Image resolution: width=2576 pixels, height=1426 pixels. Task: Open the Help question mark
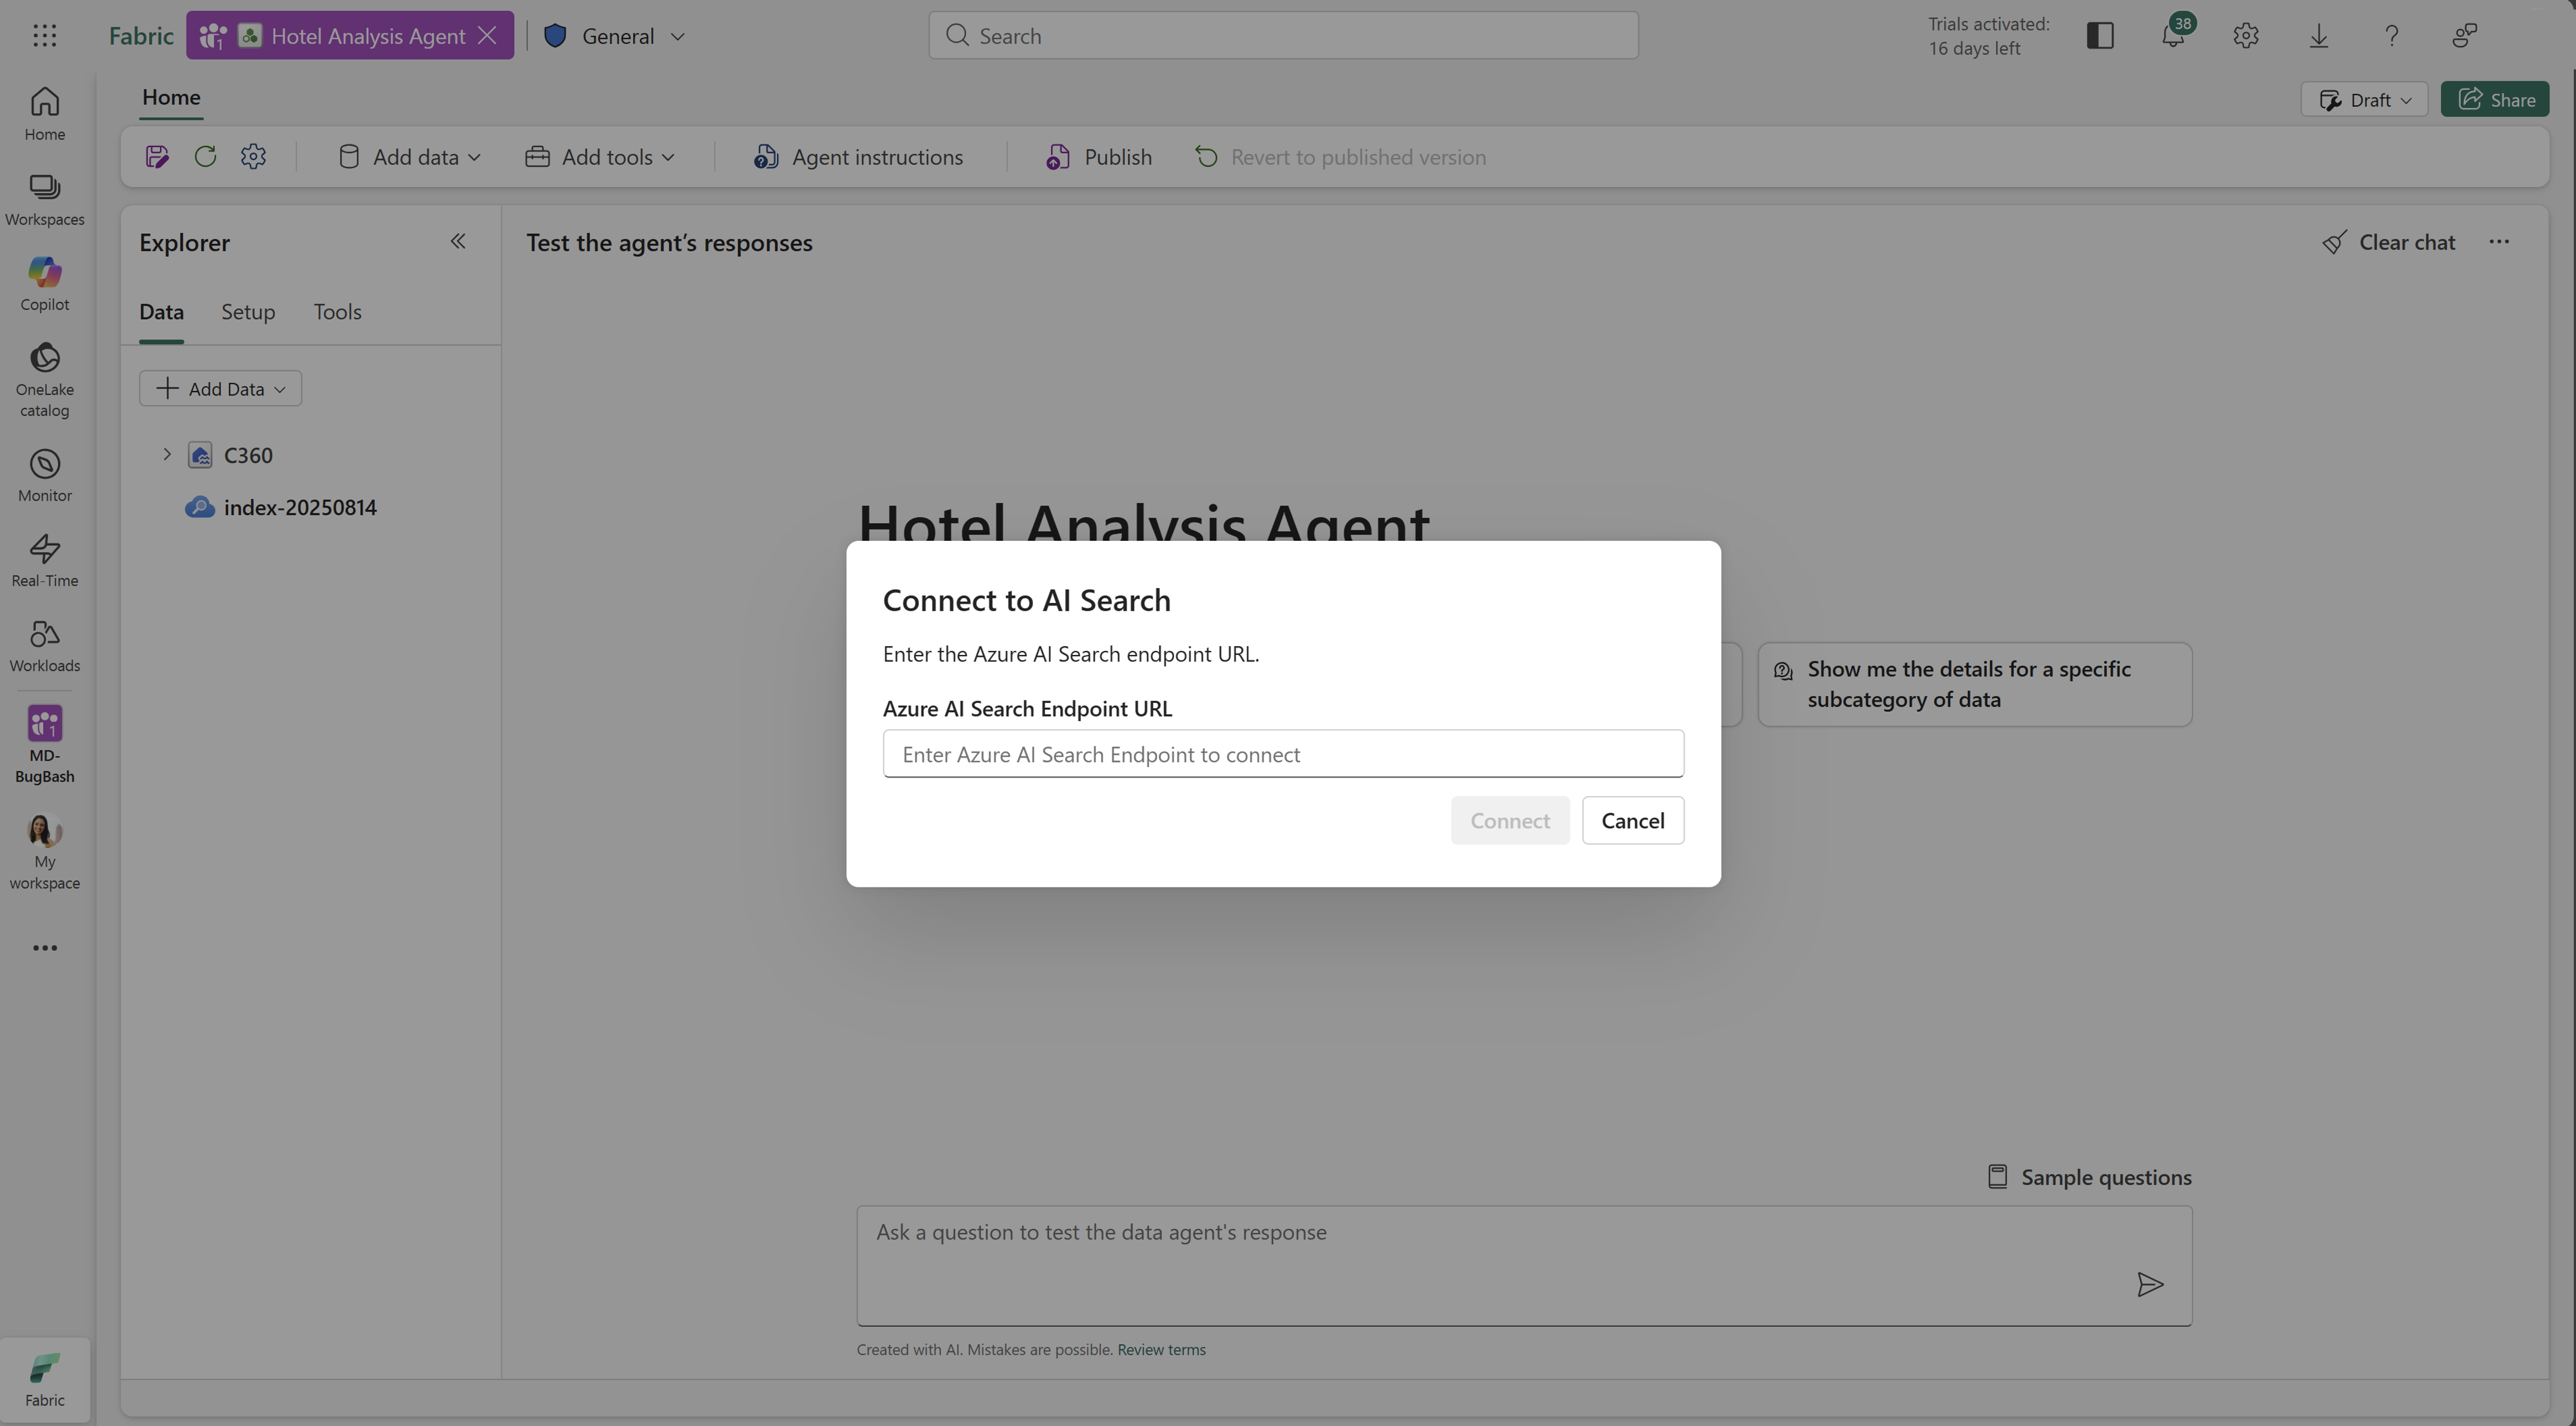click(x=2392, y=36)
